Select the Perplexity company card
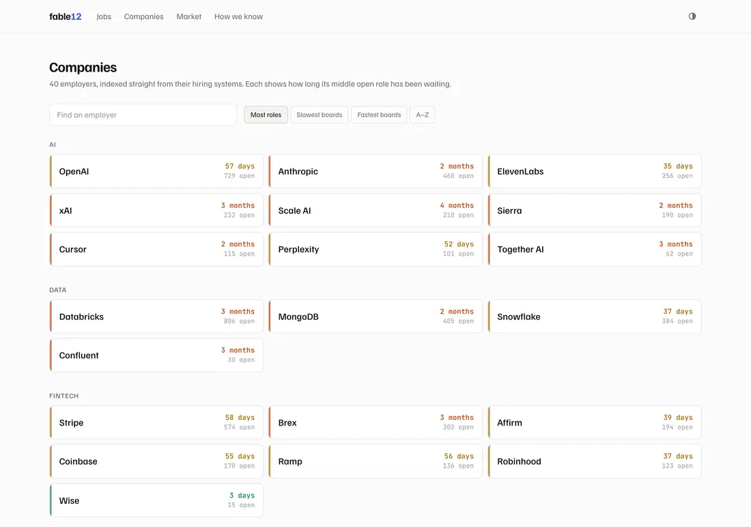Screen dimensions: 751x527 [375, 249]
